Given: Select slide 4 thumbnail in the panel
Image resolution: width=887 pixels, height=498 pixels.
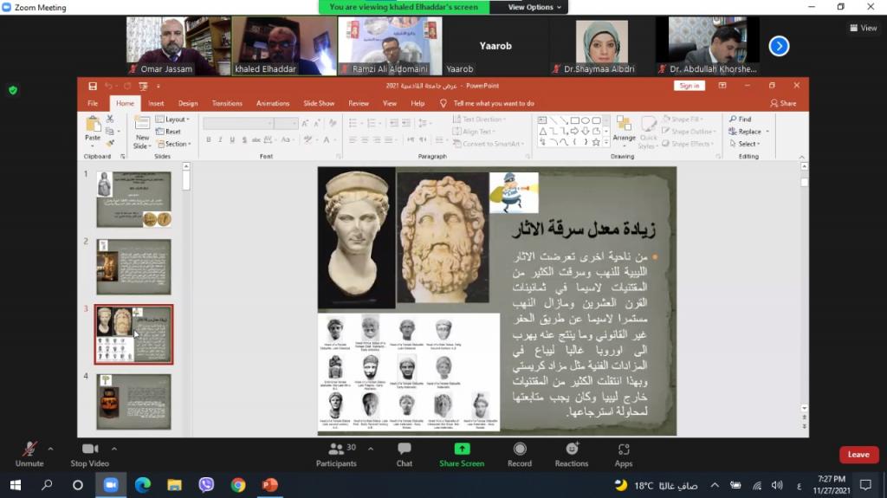Looking at the screenshot, I should click(x=133, y=401).
